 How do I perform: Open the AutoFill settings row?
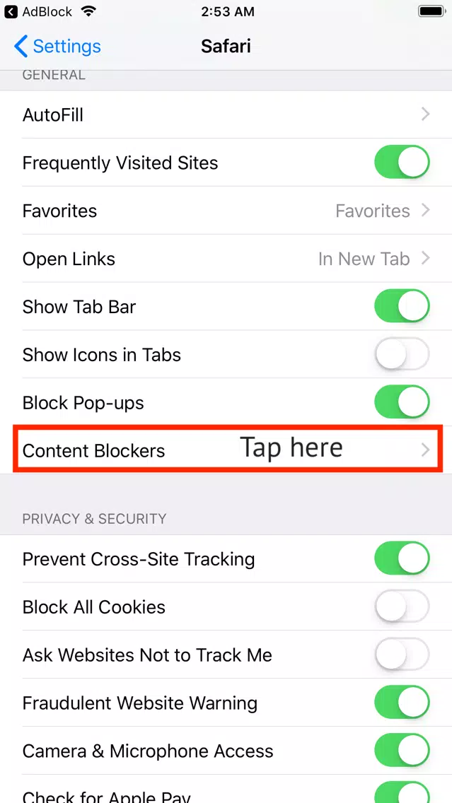click(226, 115)
